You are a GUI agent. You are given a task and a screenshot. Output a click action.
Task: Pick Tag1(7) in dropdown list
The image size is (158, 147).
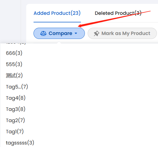[x=15, y=132]
